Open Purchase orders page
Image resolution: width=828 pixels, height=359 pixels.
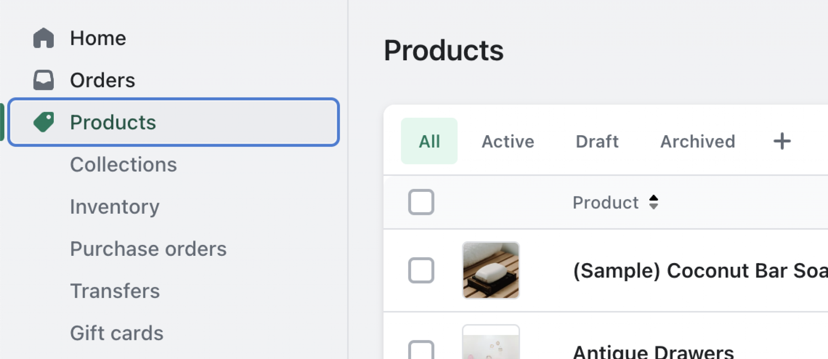(148, 249)
